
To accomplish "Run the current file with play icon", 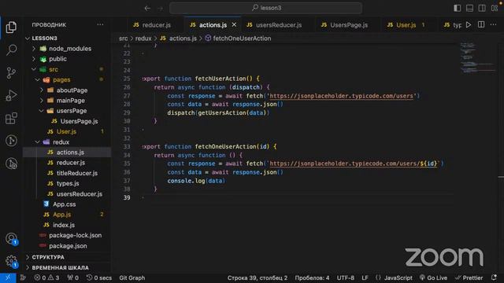I will [469, 24].
